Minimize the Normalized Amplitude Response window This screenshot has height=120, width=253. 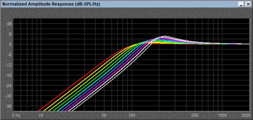241,4
